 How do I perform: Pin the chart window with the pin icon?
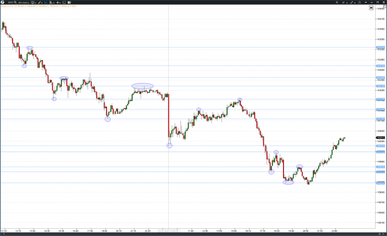click(366, 2)
